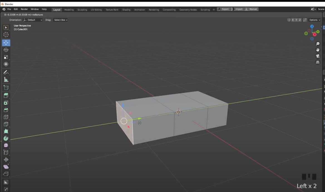The width and height of the screenshot is (325, 192).
Task: Switch to the Rendering workspace tab
Action: pos(154,10)
